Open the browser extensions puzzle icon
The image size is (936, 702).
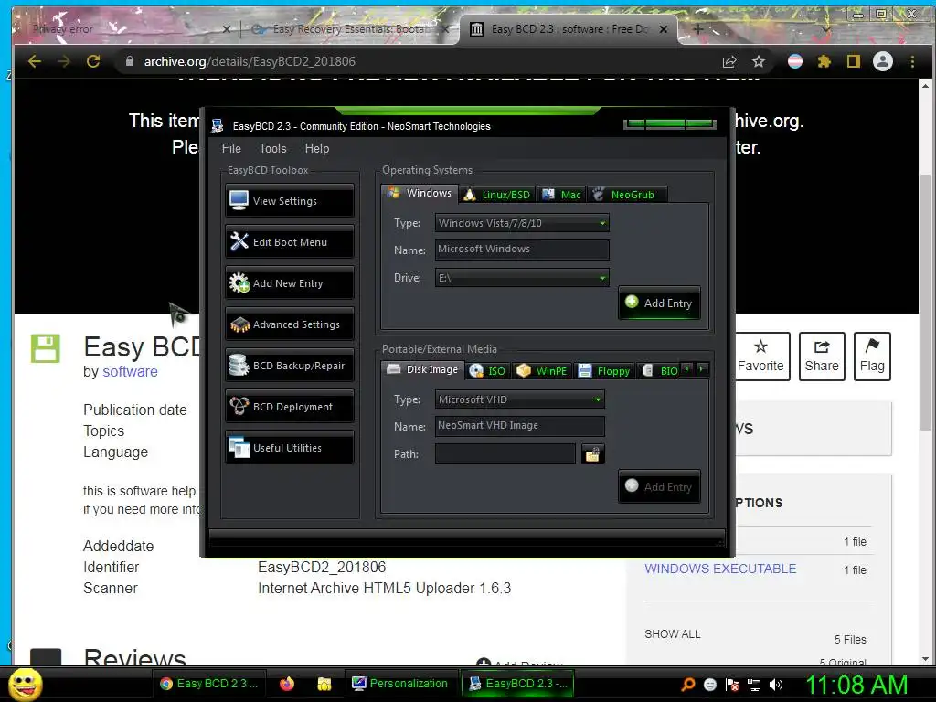tap(824, 61)
